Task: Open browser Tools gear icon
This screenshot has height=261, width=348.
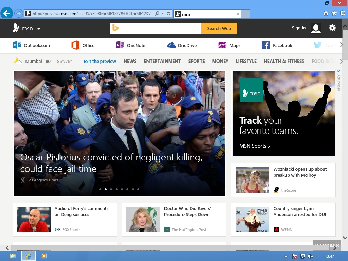Action: click(x=343, y=13)
